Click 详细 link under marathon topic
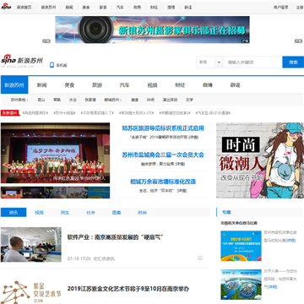The width and height of the screenshot is (304, 304). coord(290,241)
